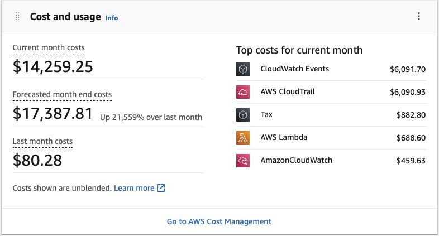This screenshot has height=236, width=439.
Task: Click the AmazonCloudWatch service icon
Action: 243,161
